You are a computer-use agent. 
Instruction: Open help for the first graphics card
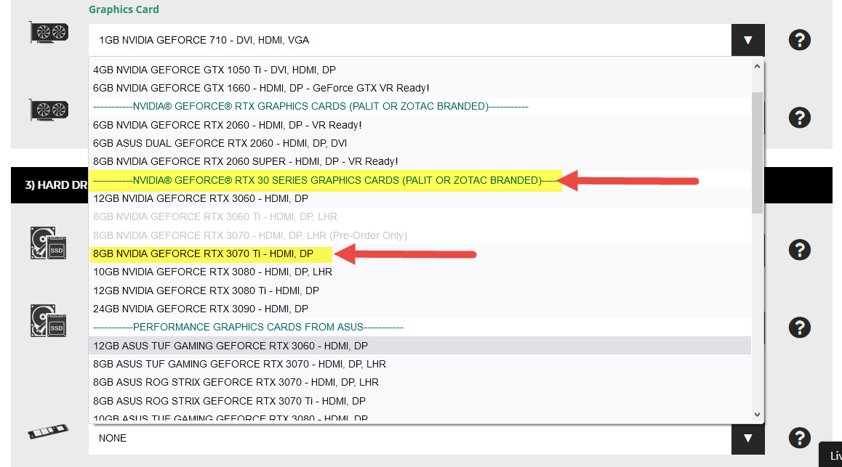[800, 40]
